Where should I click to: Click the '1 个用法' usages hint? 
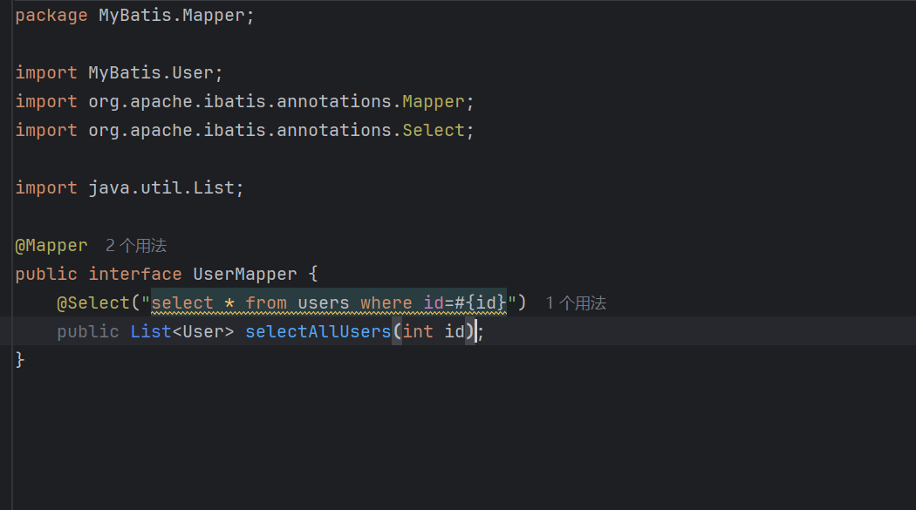(x=576, y=303)
